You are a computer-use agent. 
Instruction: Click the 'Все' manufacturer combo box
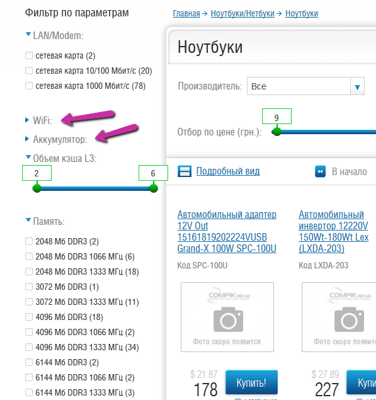click(x=305, y=86)
